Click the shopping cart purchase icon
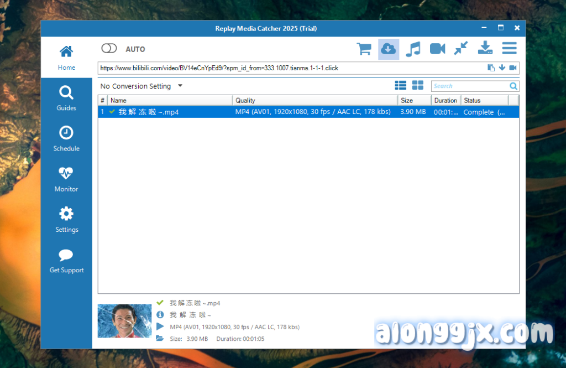 pyautogui.click(x=364, y=49)
